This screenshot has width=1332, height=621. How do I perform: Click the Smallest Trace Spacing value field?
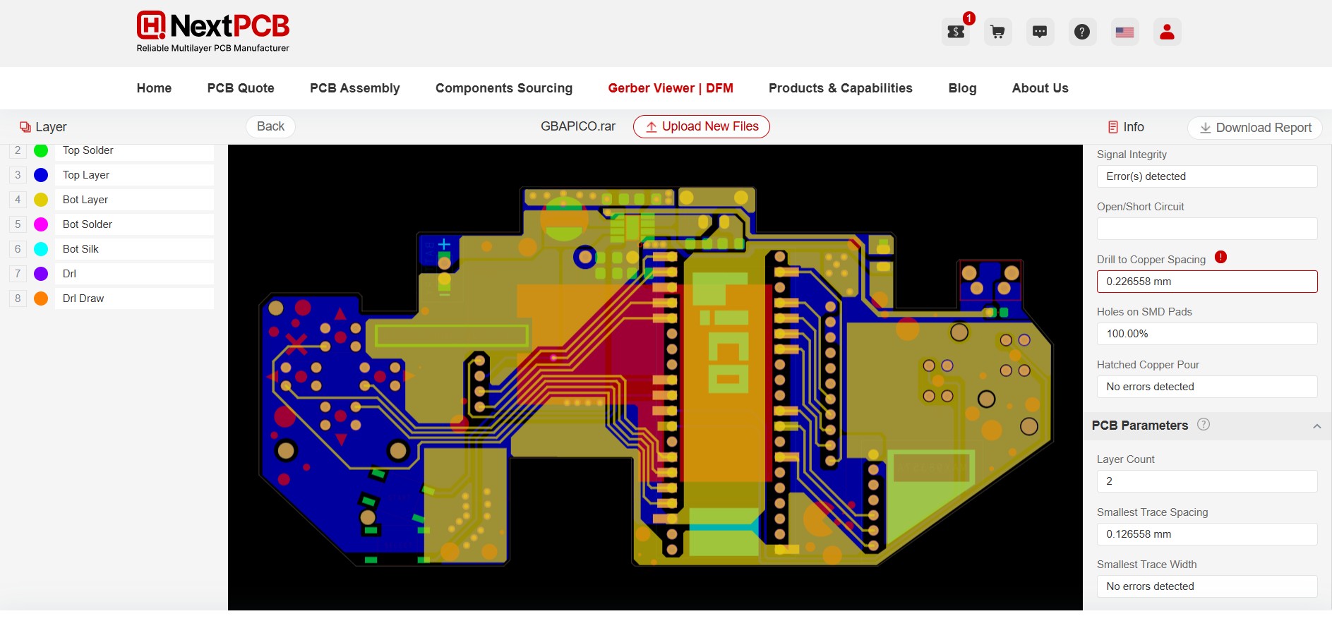click(1207, 534)
